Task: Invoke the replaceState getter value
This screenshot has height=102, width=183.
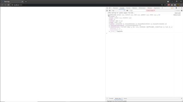Action: [x=120, y=30]
